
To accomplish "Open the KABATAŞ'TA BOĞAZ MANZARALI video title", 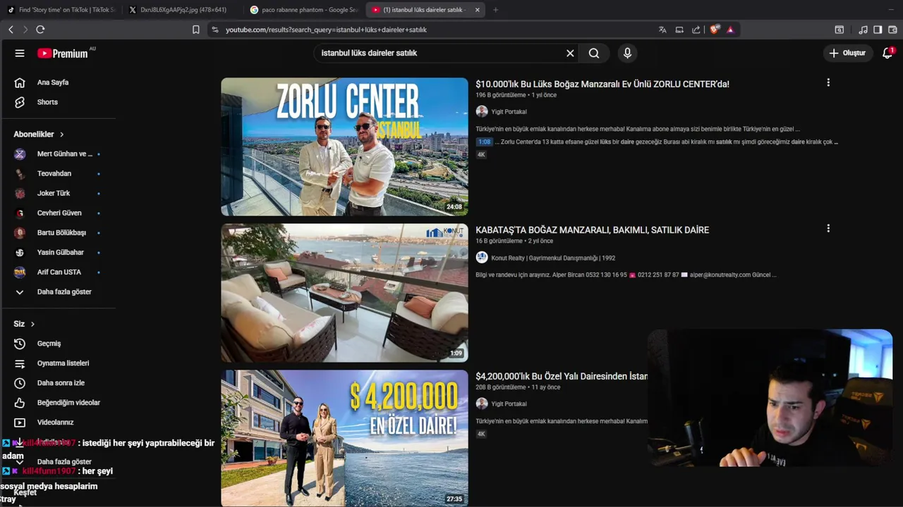I will pos(592,230).
